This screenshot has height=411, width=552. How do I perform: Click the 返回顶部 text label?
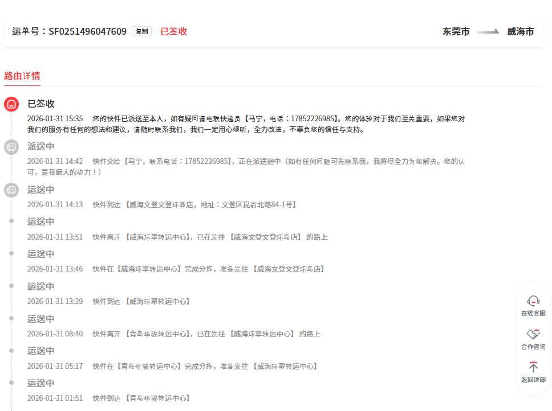pos(533,380)
